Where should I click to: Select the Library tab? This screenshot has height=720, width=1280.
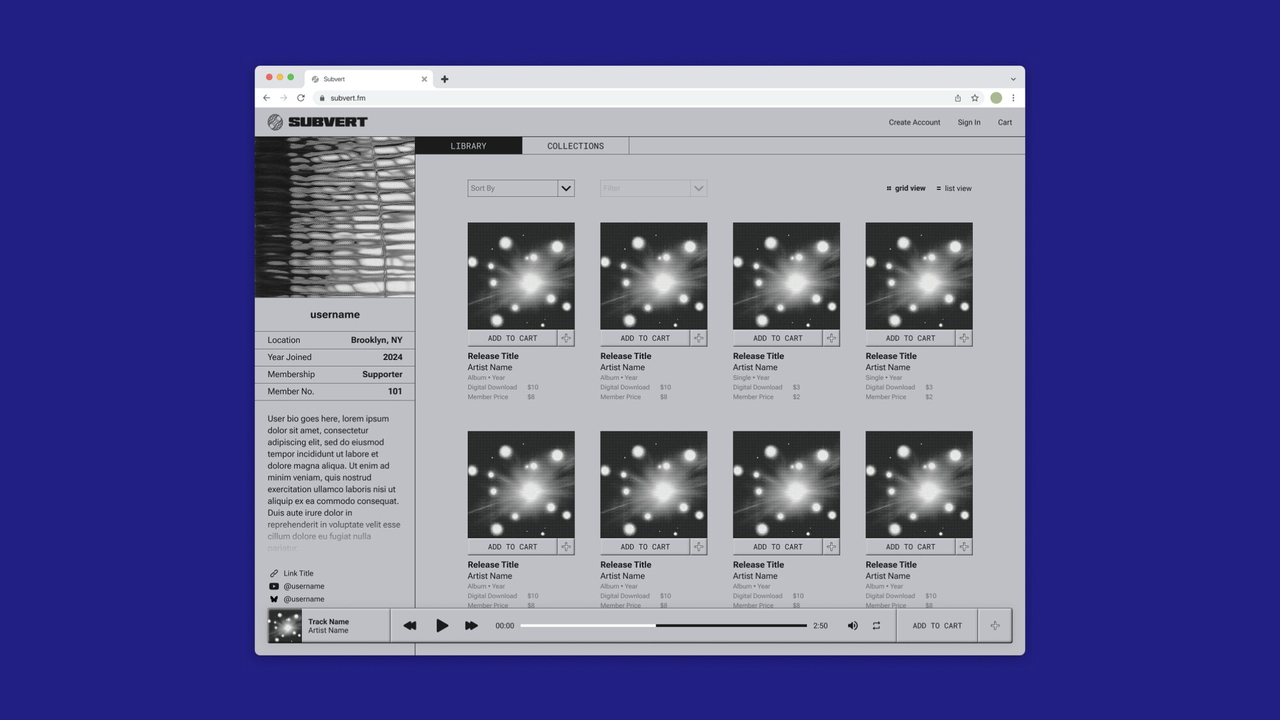point(468,146)
